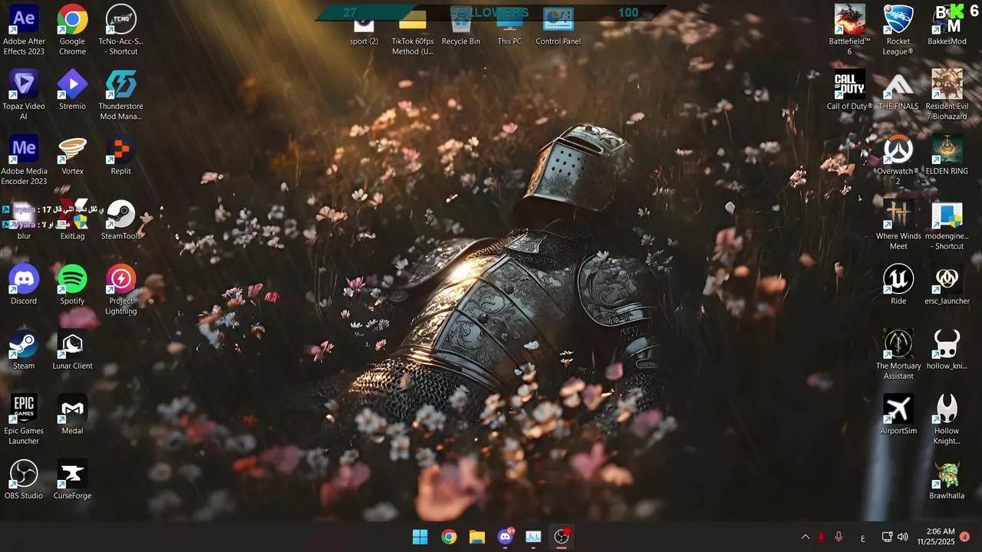This screenshot has height=552, width=982.
Task: Open the Stremio desktop icon
Action: click(x=72, y=90)
